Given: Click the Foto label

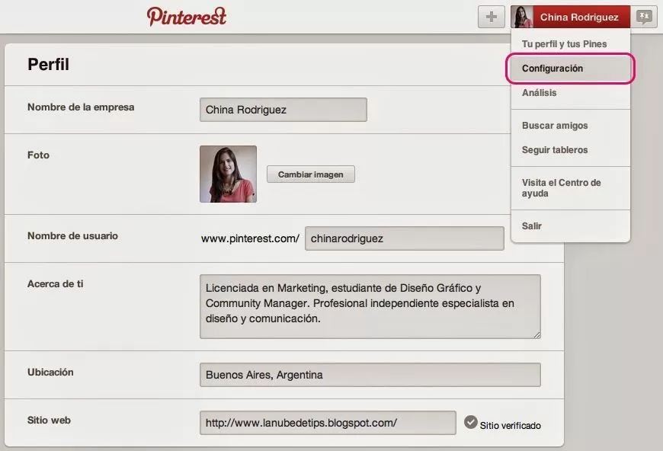Looking at the screenshot, I should 38,155.
